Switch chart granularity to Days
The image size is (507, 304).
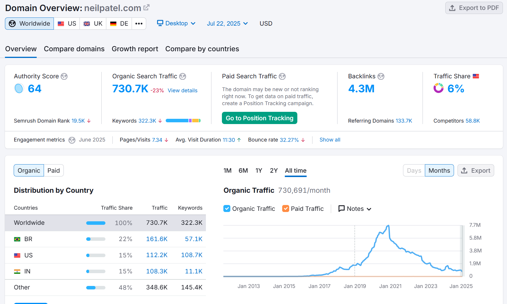click(x=414, y=170)
